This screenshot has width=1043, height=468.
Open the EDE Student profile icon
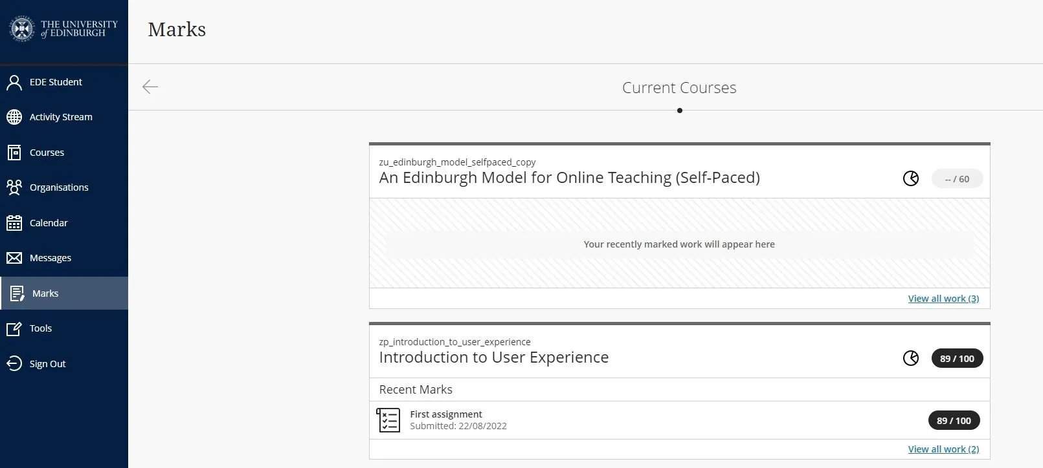pos(14,82)
